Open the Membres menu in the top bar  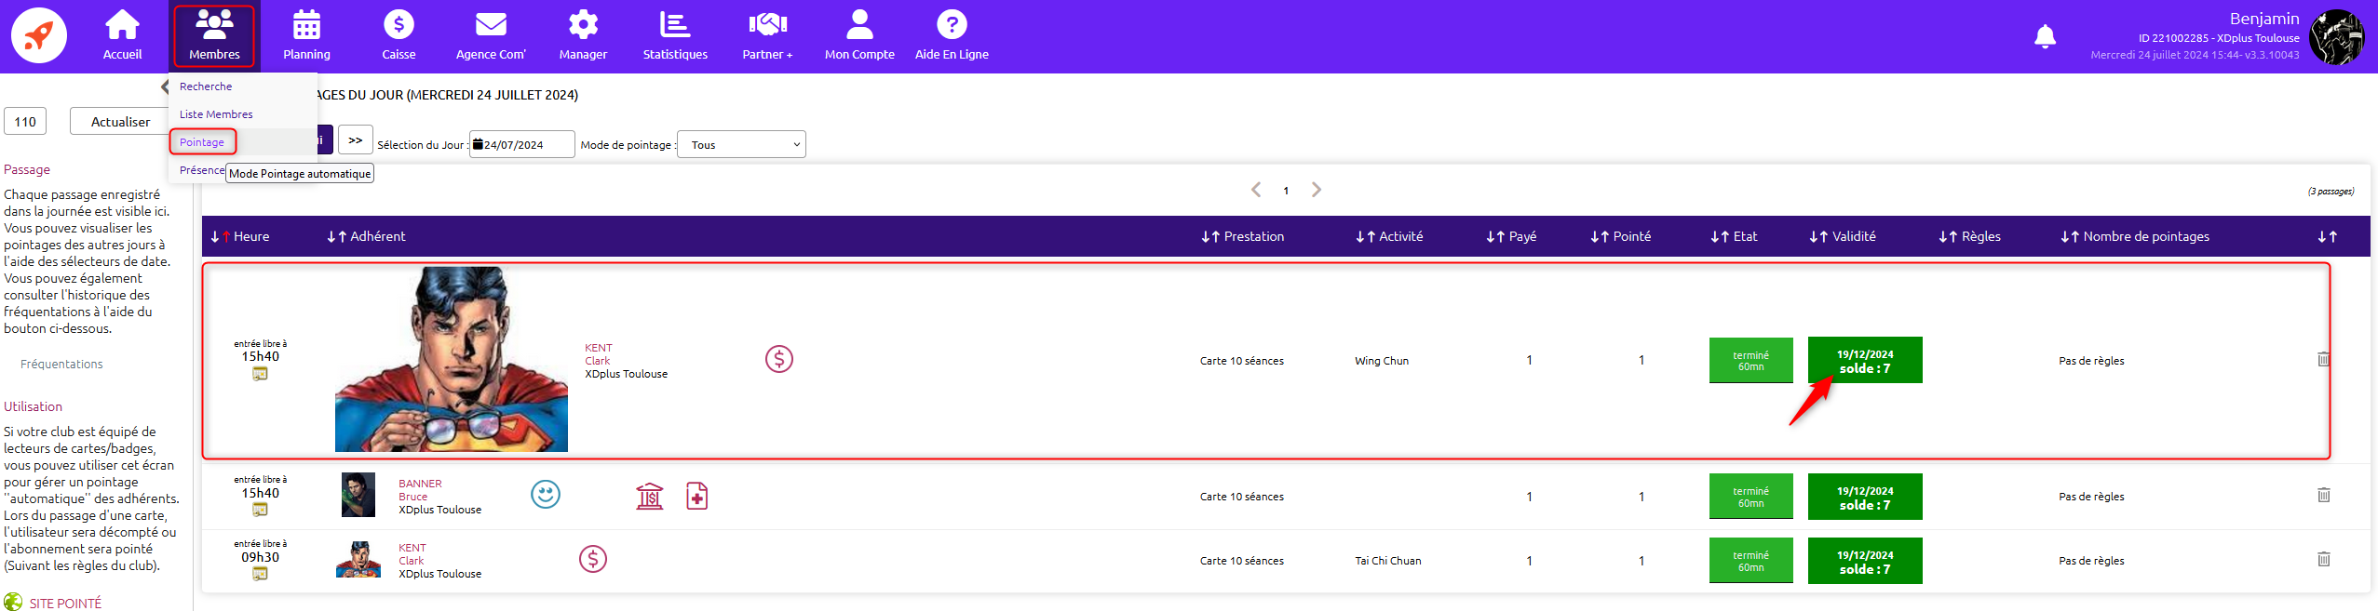coord(214,36)
